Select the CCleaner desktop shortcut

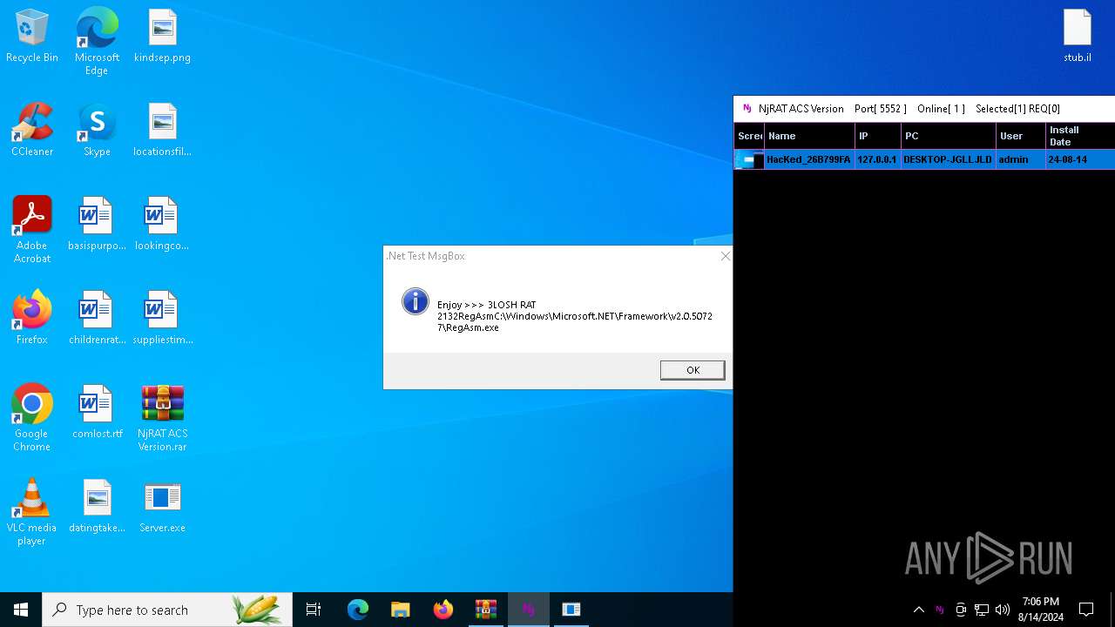pyautogui.click(x=32, y=131)
